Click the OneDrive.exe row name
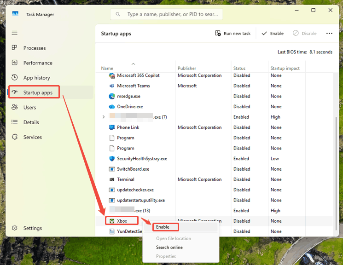 pyautogui.click(x=130, y=106)
